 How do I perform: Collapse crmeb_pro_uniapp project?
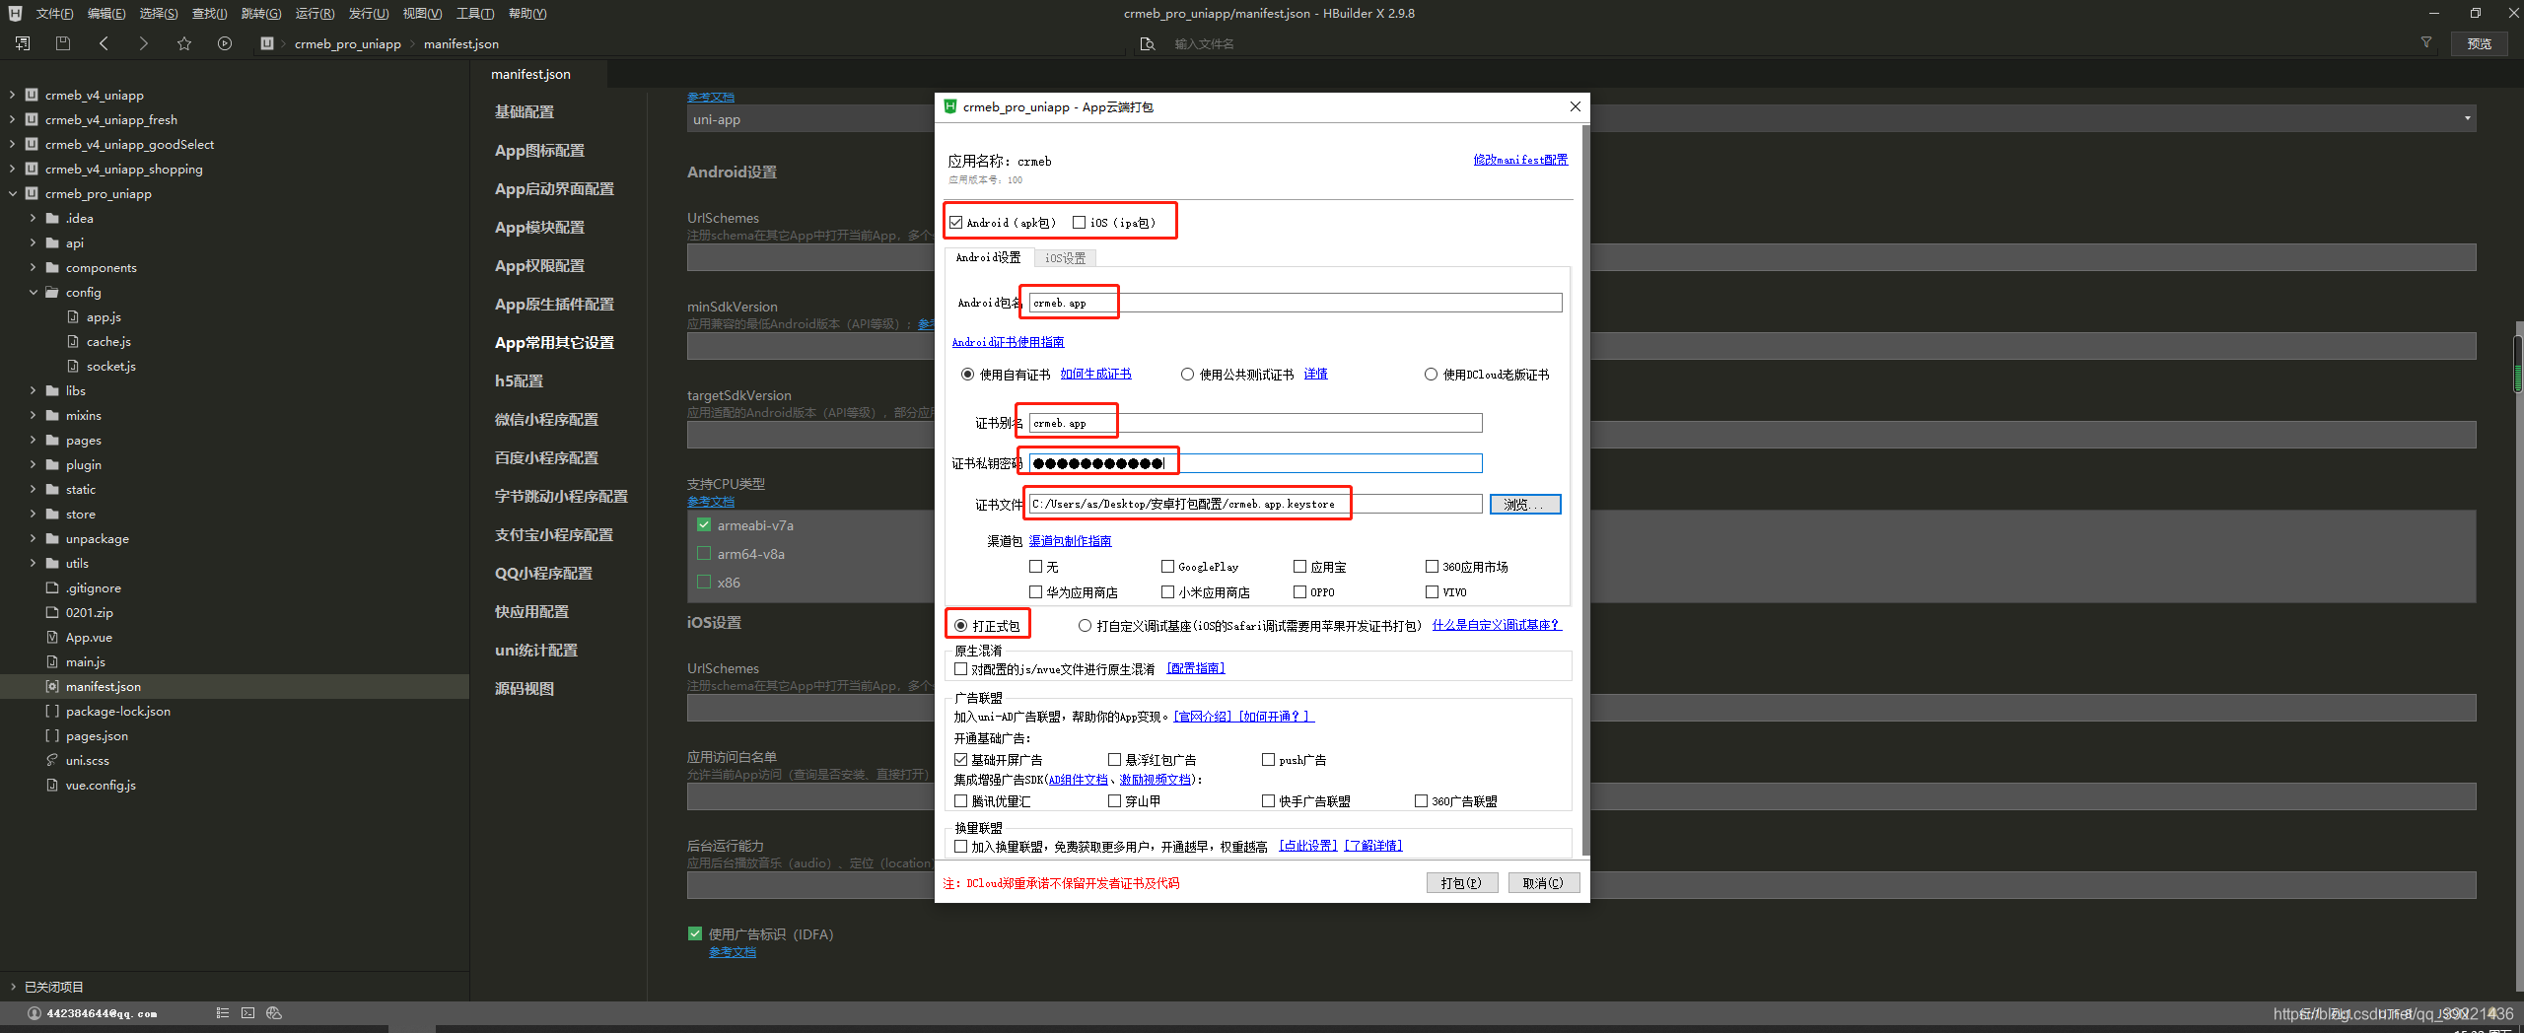pyautogui.click(x=12, y=193)
